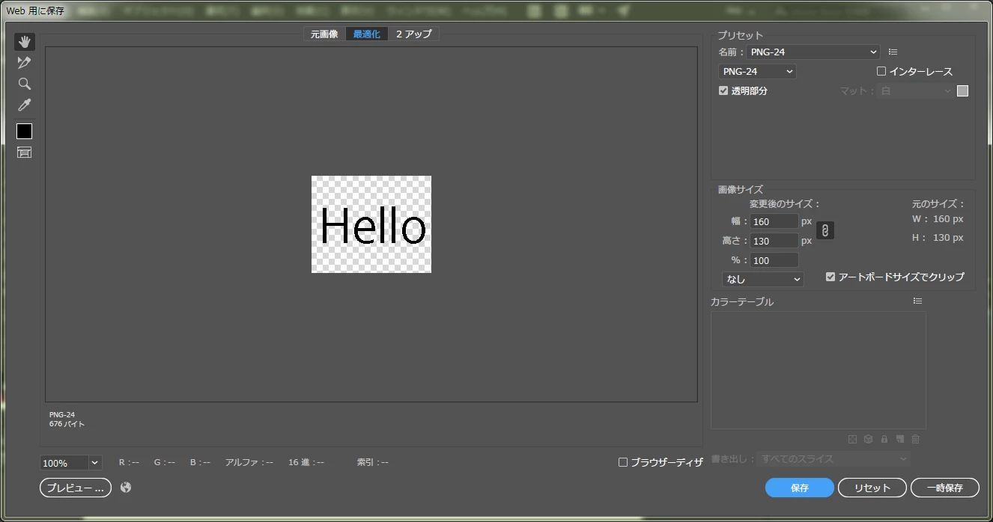The image size is (993, 522).
Task: Click the 'PNG-24' label under preview
Action: tap(62, 415)
